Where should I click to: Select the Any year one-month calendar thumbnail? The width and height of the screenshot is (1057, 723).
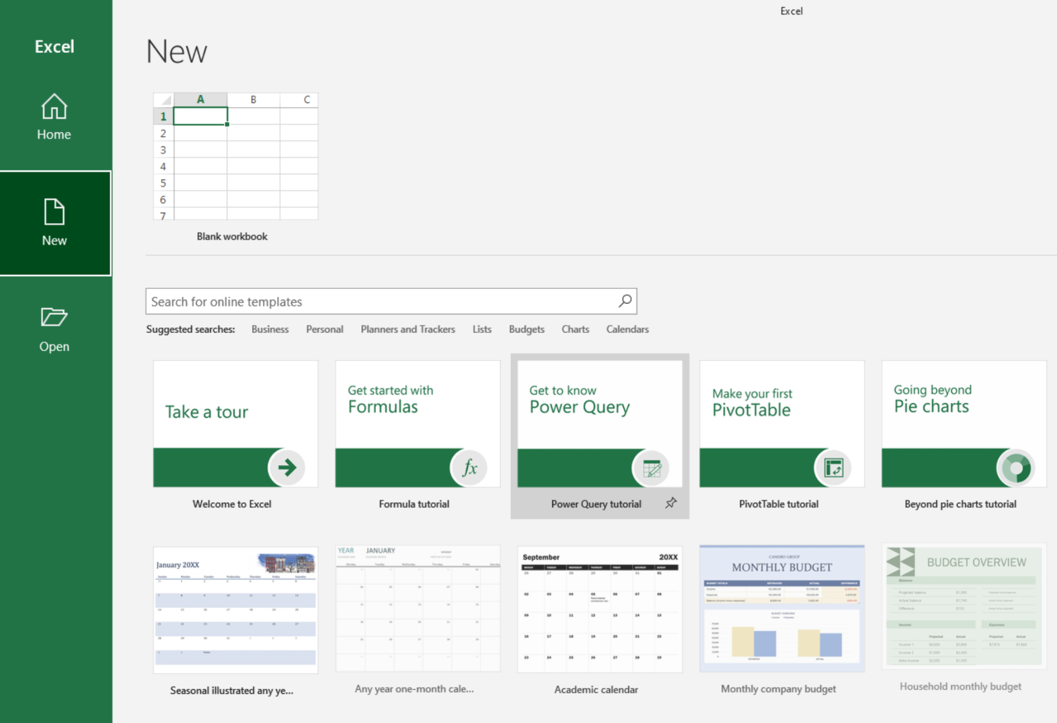pyautogui.click(x=418, y=609)
